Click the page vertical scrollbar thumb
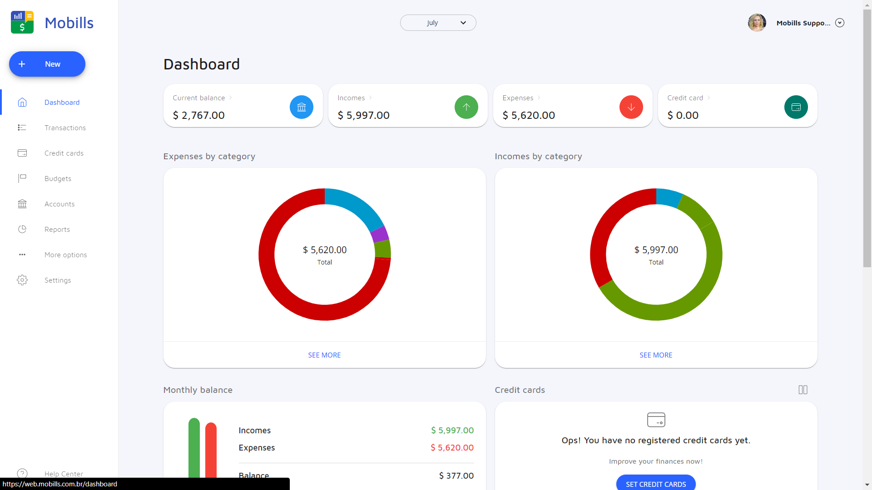This screenshot has height=490, width=872. (x=867, y=138)
